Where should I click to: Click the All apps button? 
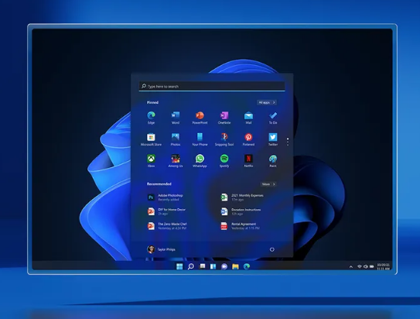[x=267, y=102]
